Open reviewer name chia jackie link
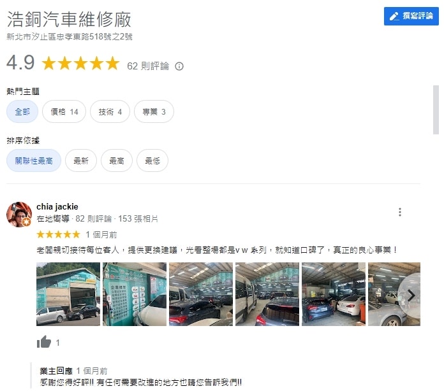This screenshot has height=391, width=444. click(57, 207)
